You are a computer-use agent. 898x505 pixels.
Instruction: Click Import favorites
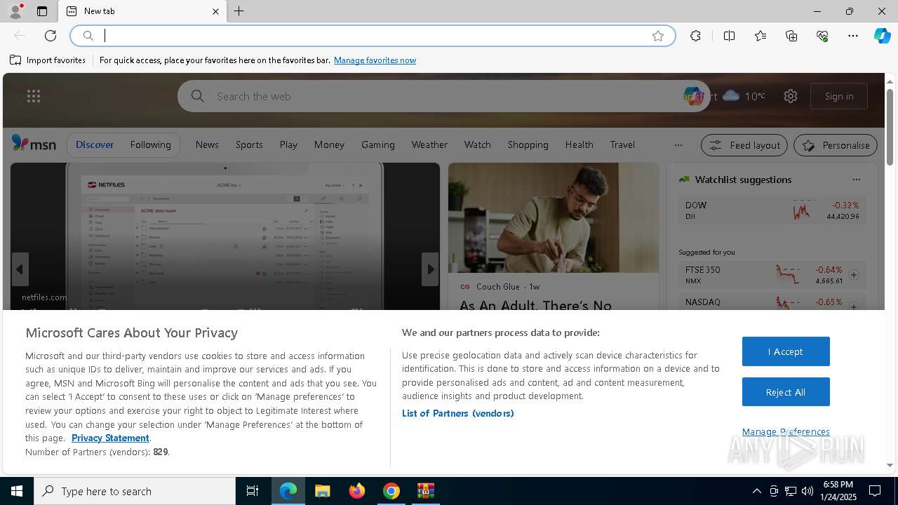(x=48, y=60)
